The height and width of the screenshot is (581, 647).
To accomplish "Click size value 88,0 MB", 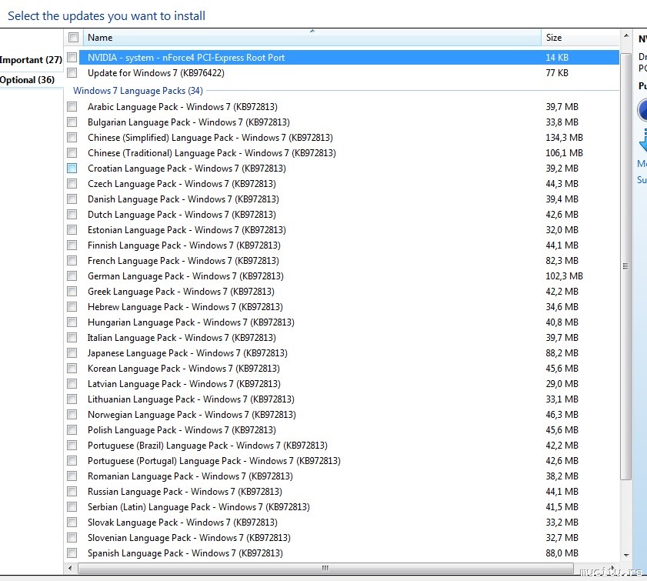I will (562, 553).
